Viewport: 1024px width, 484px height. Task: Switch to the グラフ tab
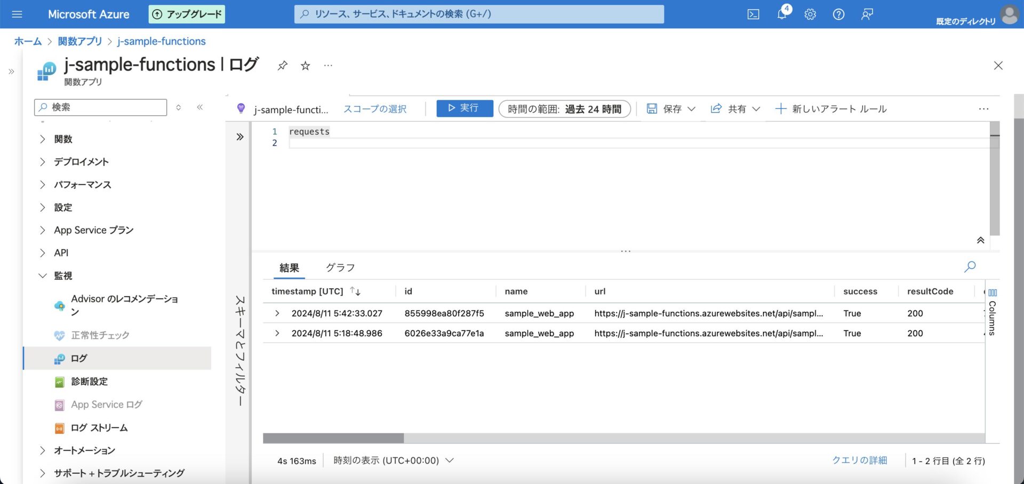click(340, 267)
